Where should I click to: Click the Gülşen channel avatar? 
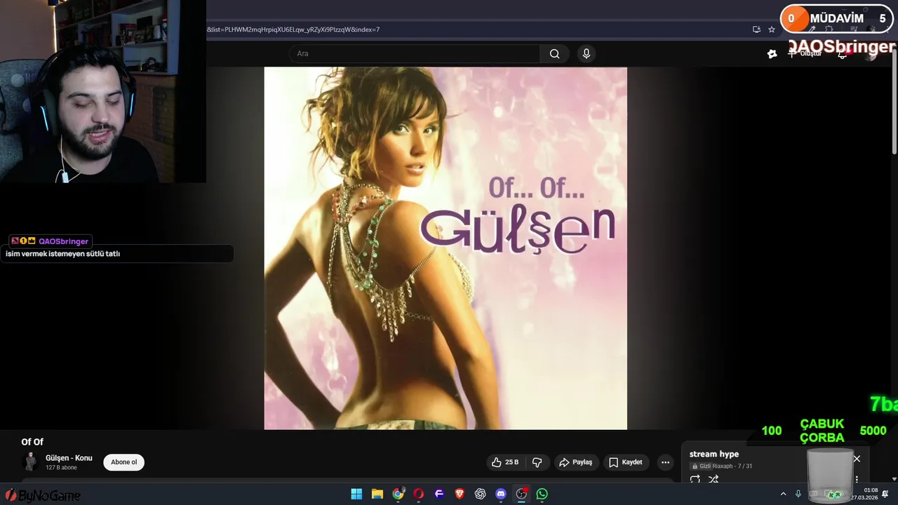pyautogui.click(x=30, y=462)
